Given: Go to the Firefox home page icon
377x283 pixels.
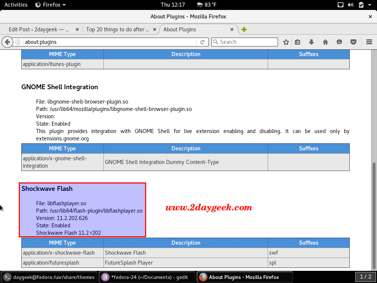Looking at the screenshot, I should tap(325, 42).
